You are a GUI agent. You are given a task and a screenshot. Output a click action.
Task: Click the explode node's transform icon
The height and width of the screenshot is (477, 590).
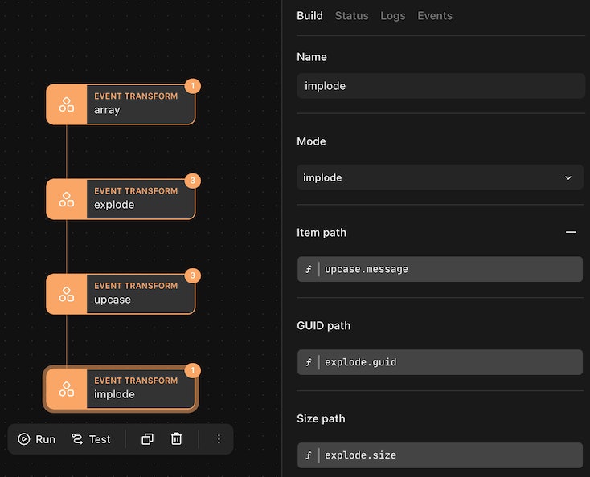tap(67, 199)
